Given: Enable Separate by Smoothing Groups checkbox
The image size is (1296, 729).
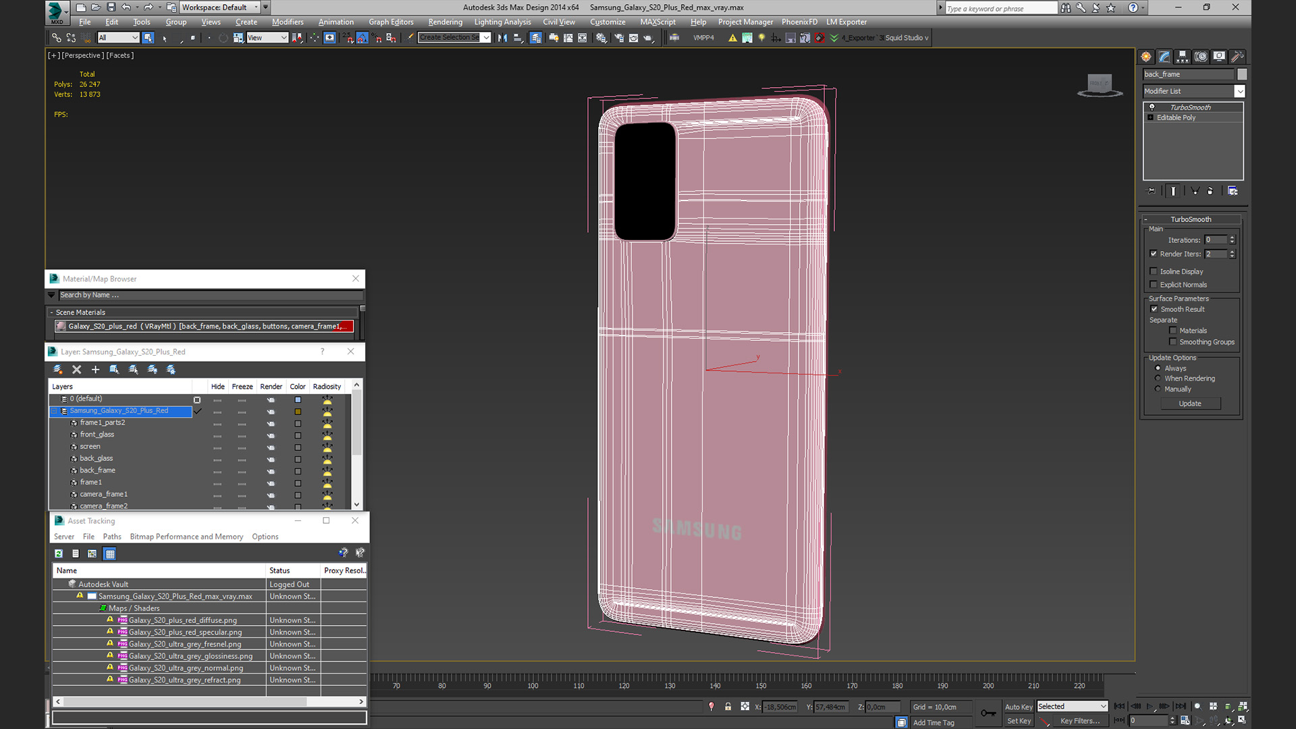Looking at the screenshot, I should point(1173,342).
